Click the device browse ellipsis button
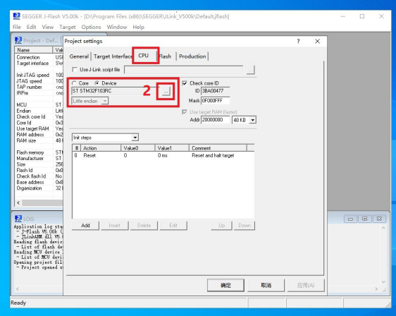This screenshot has width=396, height=316. pyautogui.click(x=166, y=91)
